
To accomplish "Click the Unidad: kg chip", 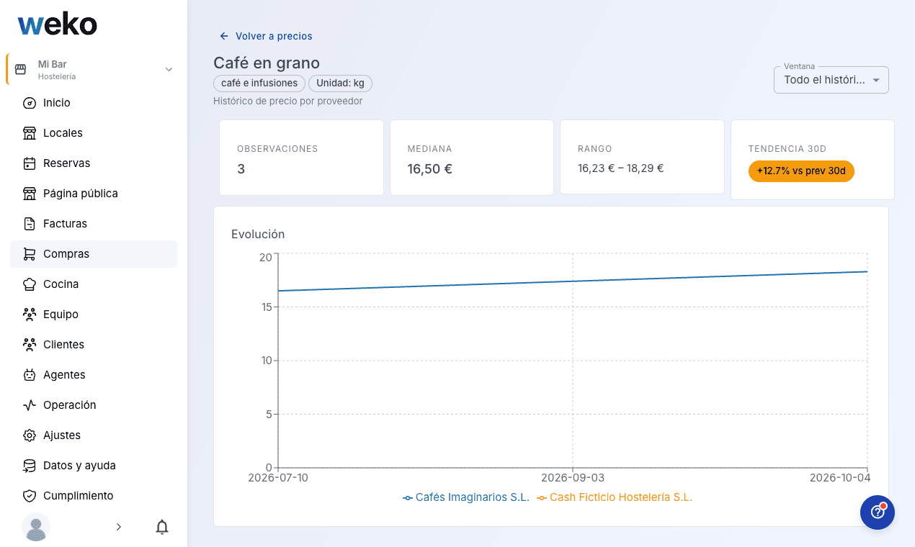I will click(x=340, y=83).
